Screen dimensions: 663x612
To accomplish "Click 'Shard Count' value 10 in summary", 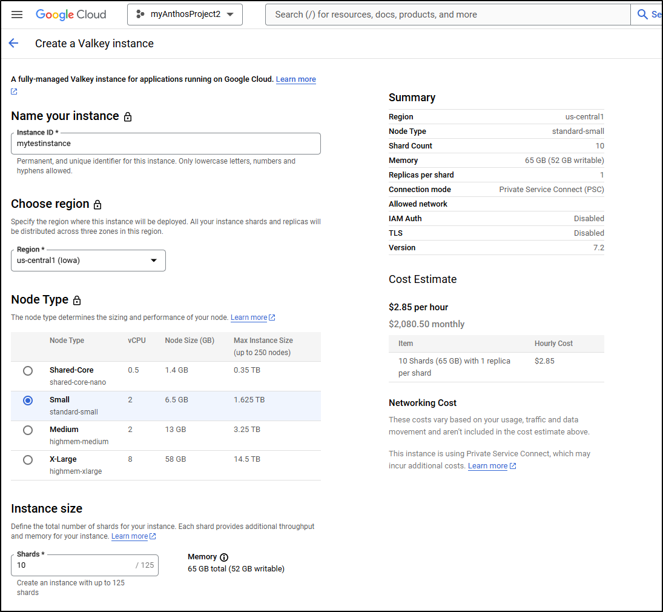I will point(599,146).
